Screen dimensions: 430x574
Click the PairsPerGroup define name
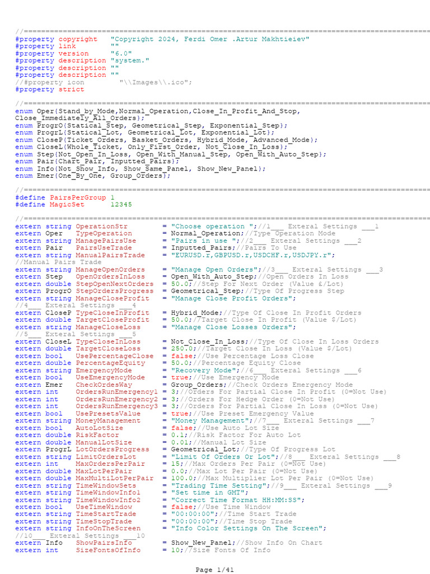(77, 197)
